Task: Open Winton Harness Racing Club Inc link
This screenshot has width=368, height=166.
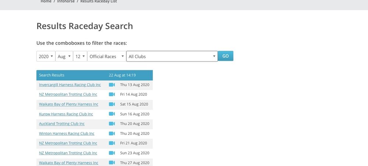Action: click(x=67, y=133)
